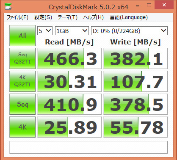The width and height of the screenshot is (177, 160).
Task: Click the CrystalDiskMark app icon in title bar
Action: point(8,6)
